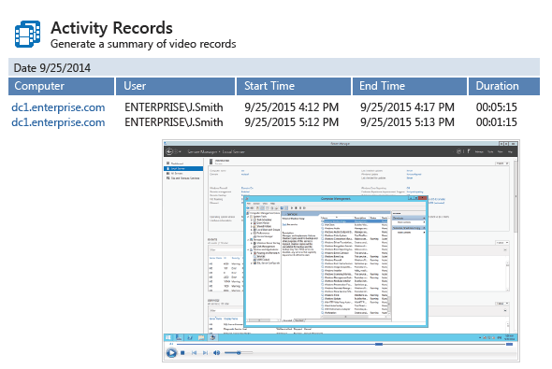
Task: Click the User column header
Action: [x=175, y=86]
